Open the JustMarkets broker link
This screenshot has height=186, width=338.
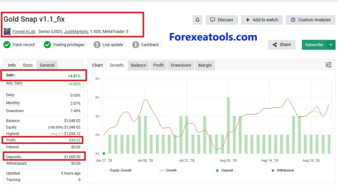click(76, 31)
